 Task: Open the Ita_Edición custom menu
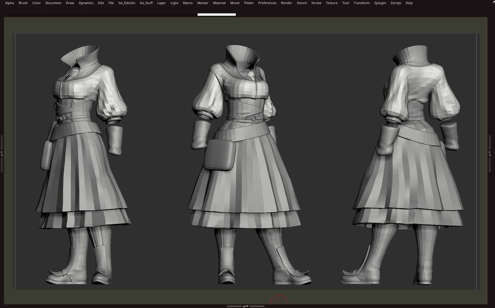coord(127,3)
